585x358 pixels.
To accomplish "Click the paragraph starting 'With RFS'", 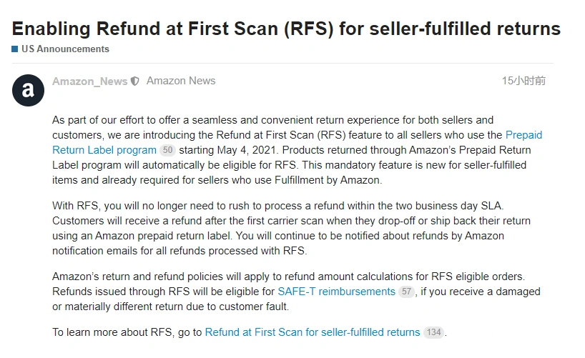I will (x=291, y=228).
